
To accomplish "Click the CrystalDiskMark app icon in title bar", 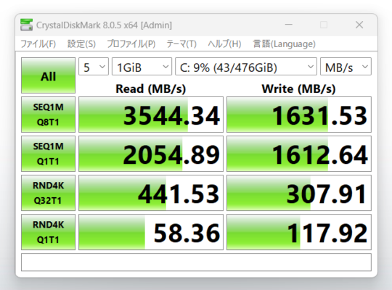I will click(26, 25).
